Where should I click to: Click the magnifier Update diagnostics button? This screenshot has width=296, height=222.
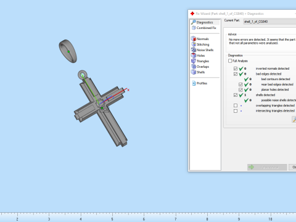[x=294, y=120]
